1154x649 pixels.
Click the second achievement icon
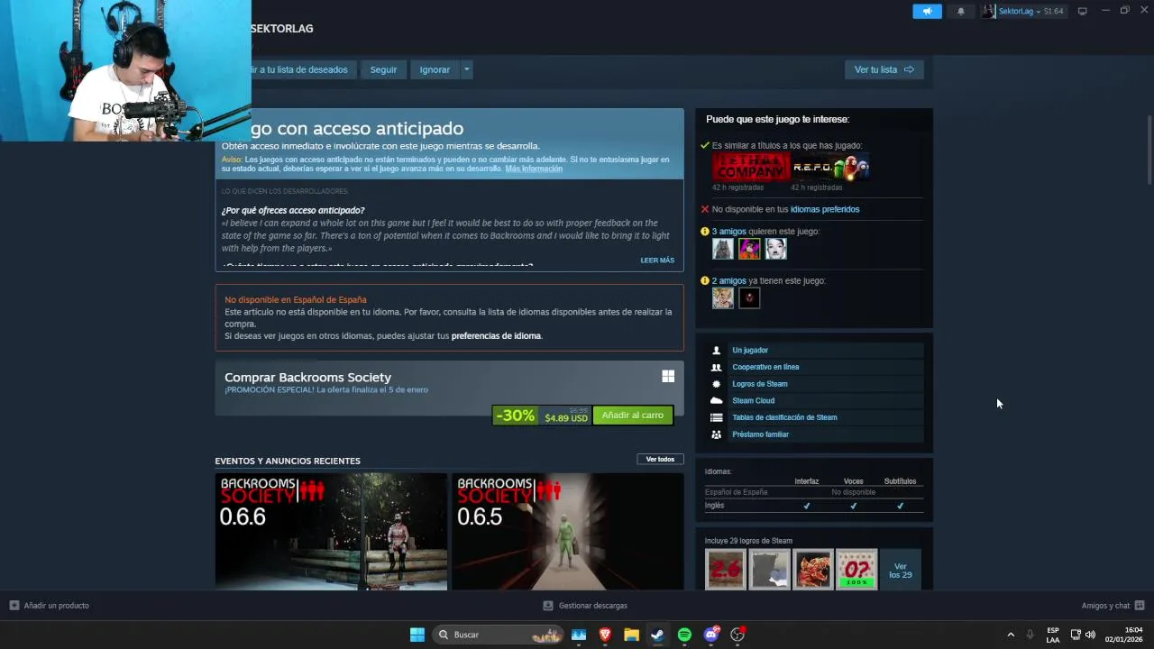tap(769, 570)
